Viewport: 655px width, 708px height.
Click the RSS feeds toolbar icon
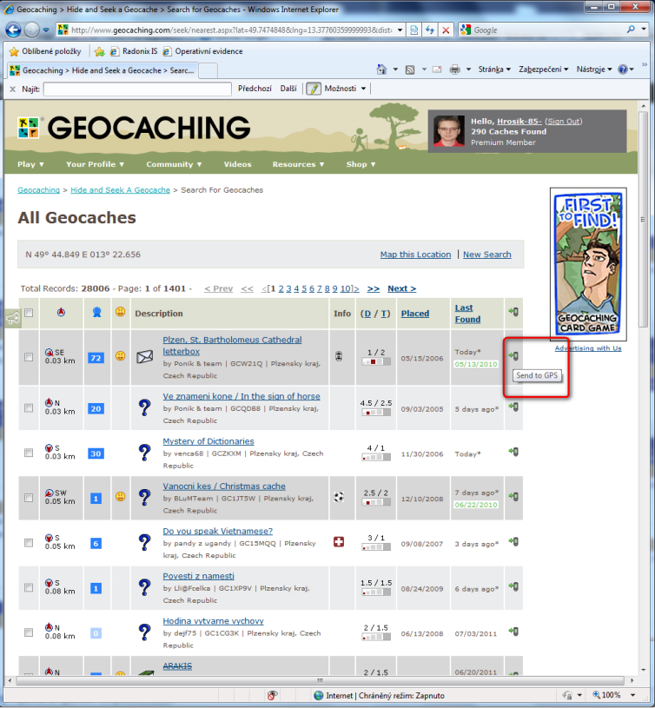410,69
